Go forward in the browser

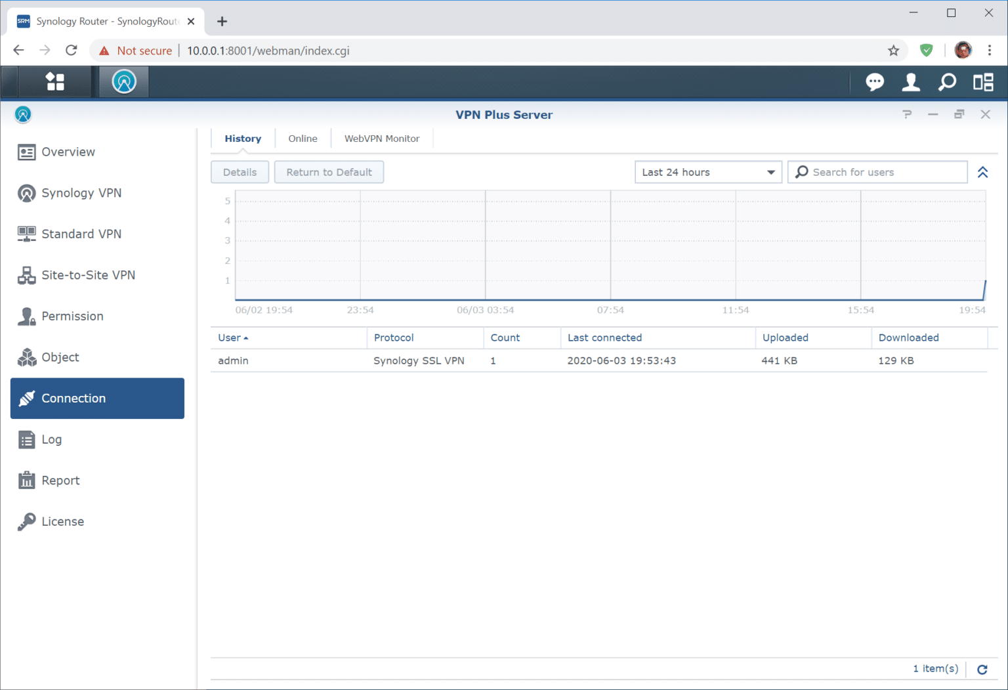coord(45,51)
